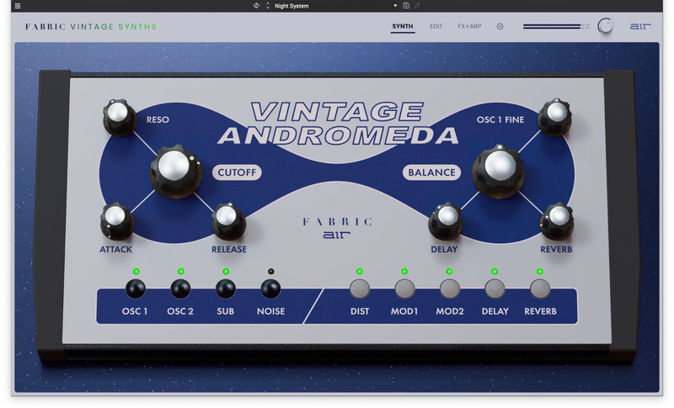Click the randomize preset icon

(256, 6)
